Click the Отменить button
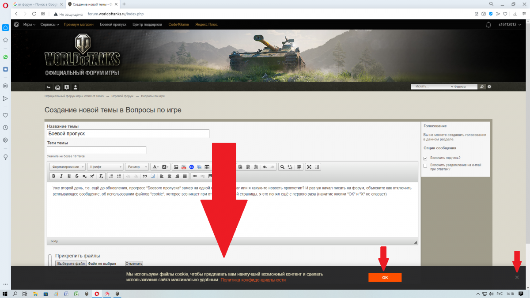530x298 pixels. coord(134,264)
